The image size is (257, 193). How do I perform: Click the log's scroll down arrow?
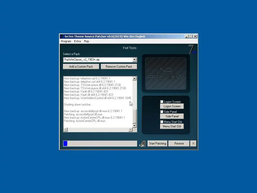tap(135, 126)
